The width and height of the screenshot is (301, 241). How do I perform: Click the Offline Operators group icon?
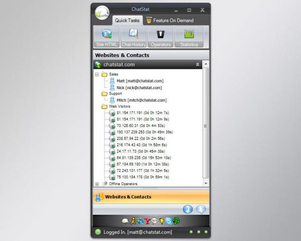104,184
